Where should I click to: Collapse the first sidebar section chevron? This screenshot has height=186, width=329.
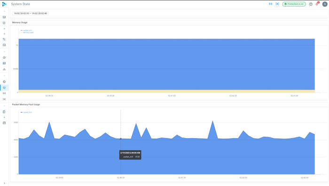point(4,11)
